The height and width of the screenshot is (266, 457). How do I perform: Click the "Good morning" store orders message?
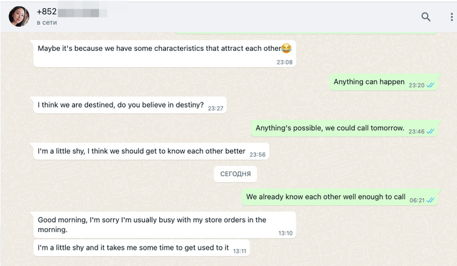[152, 224]
